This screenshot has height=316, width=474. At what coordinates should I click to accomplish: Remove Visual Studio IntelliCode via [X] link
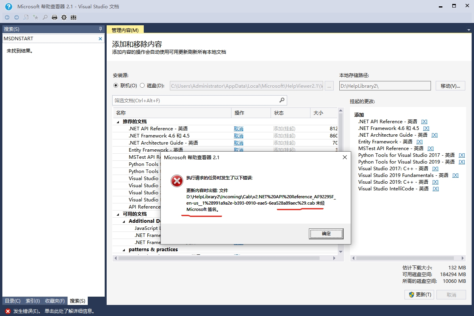click(x=436, y=189)
